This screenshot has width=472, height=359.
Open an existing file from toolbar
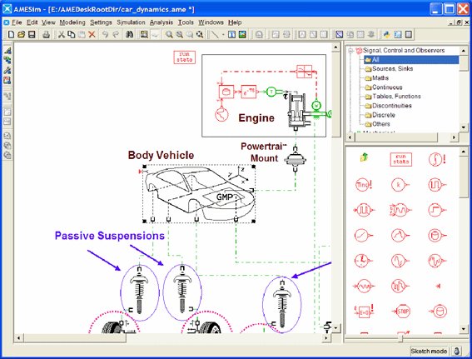[x=21, y=35]
